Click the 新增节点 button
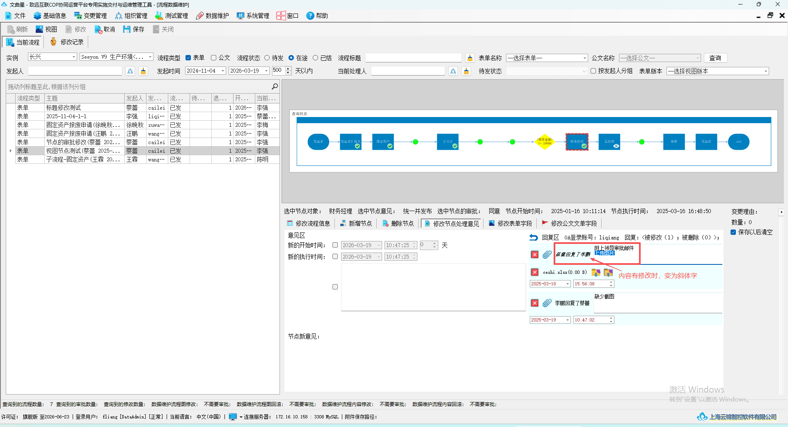Screen dimensions: 788x427 pos(356,223)
